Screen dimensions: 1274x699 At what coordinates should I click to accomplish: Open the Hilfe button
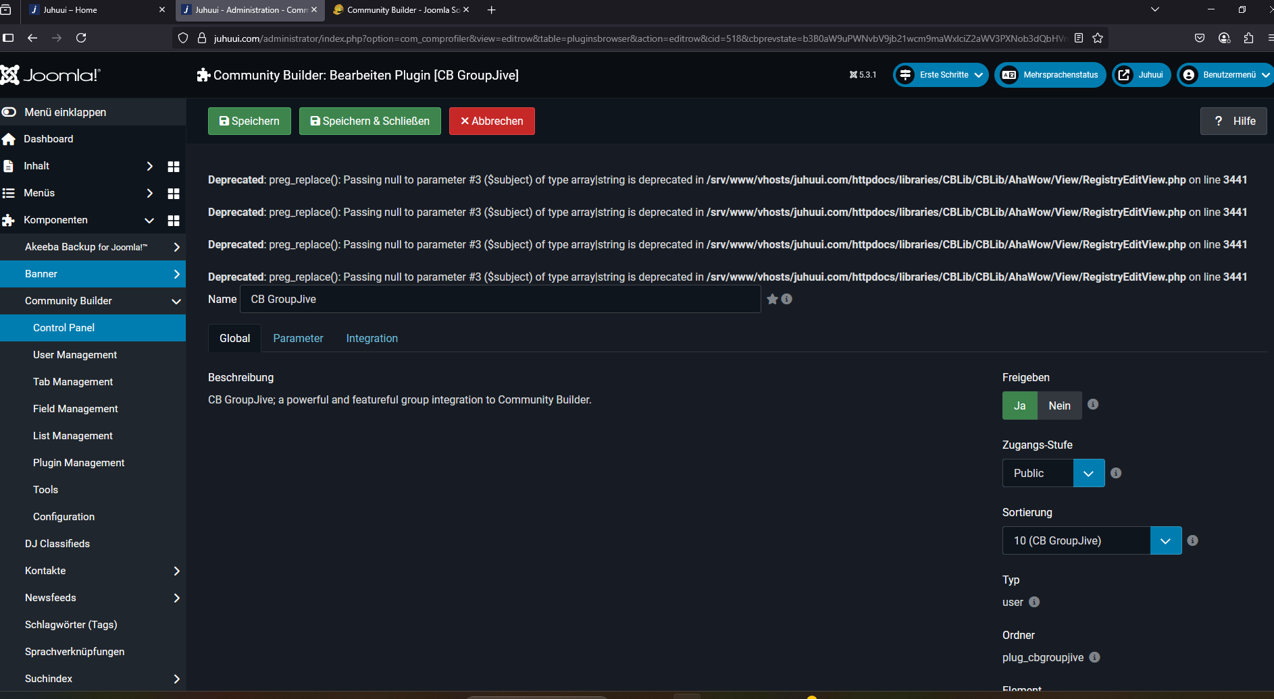coord(1233,121)
